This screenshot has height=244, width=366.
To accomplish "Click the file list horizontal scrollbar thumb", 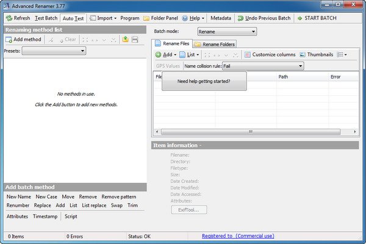I will [251, 132].
